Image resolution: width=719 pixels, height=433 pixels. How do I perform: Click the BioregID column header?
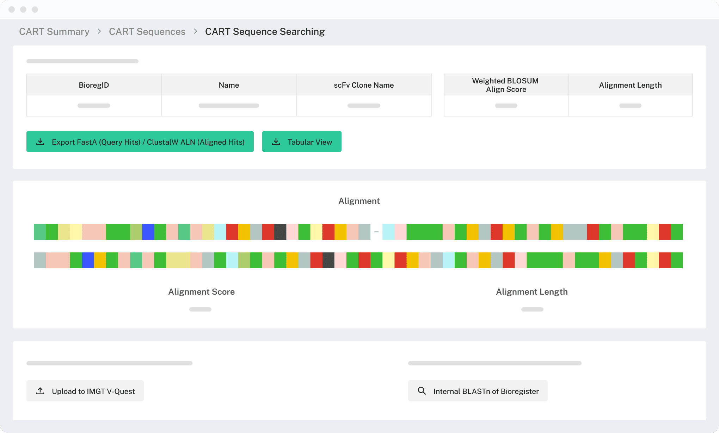pos(94,85)
